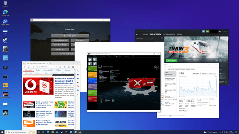
Task: Follow the Windows 11 topic link
Action: click(38, 73)
